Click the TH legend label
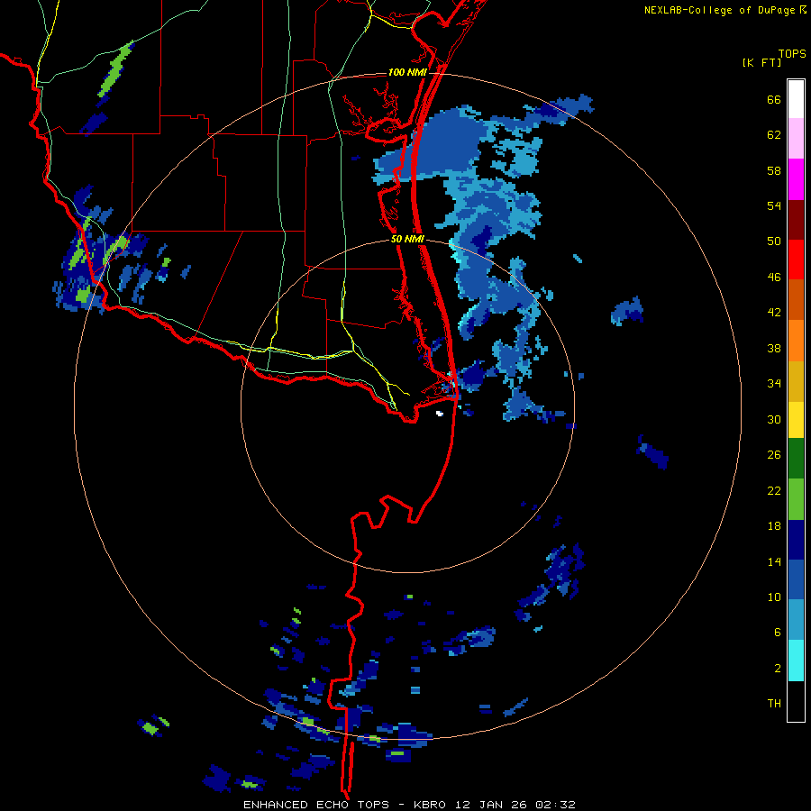Image resolution: width=811 pixels, height=811 pixels. coord(774,704)
